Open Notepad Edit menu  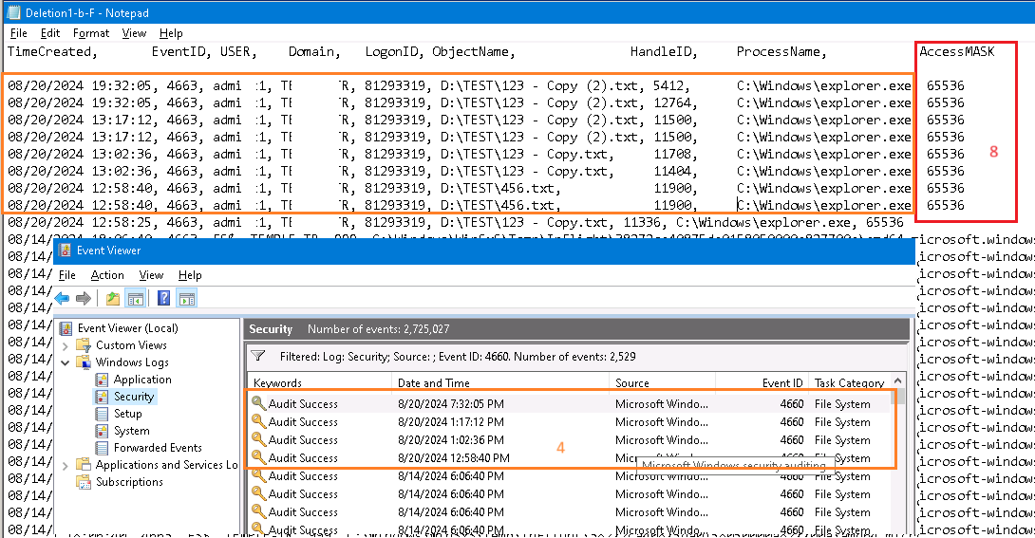50,33
